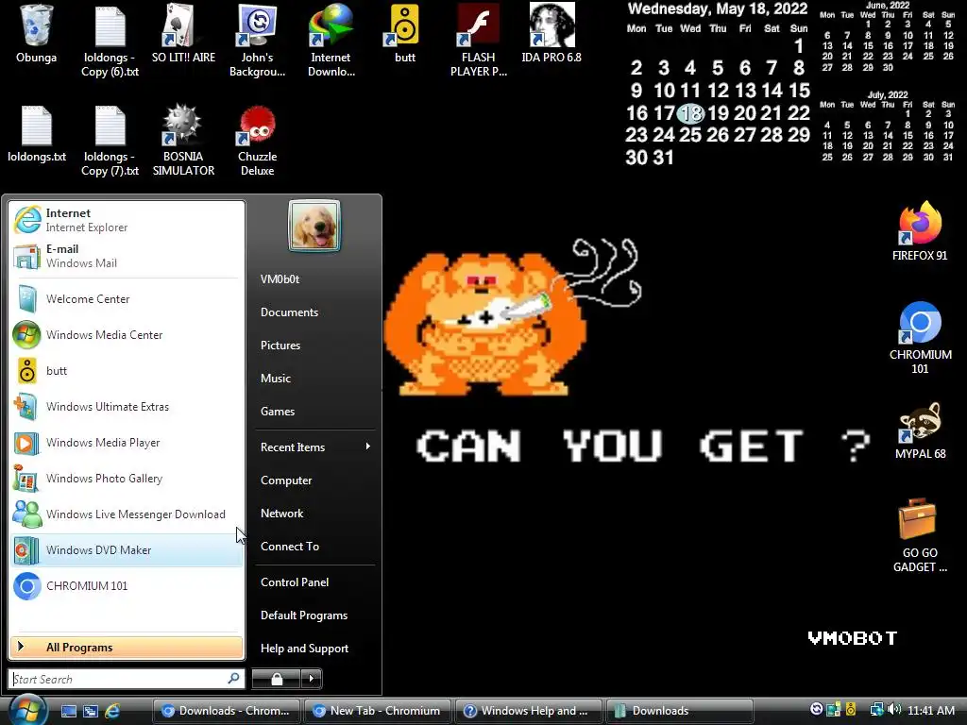This screenshot has width=967, height=725.
Task: Switch to Windows Help and Support taskbar button
Action: click(x=529, y=711)
